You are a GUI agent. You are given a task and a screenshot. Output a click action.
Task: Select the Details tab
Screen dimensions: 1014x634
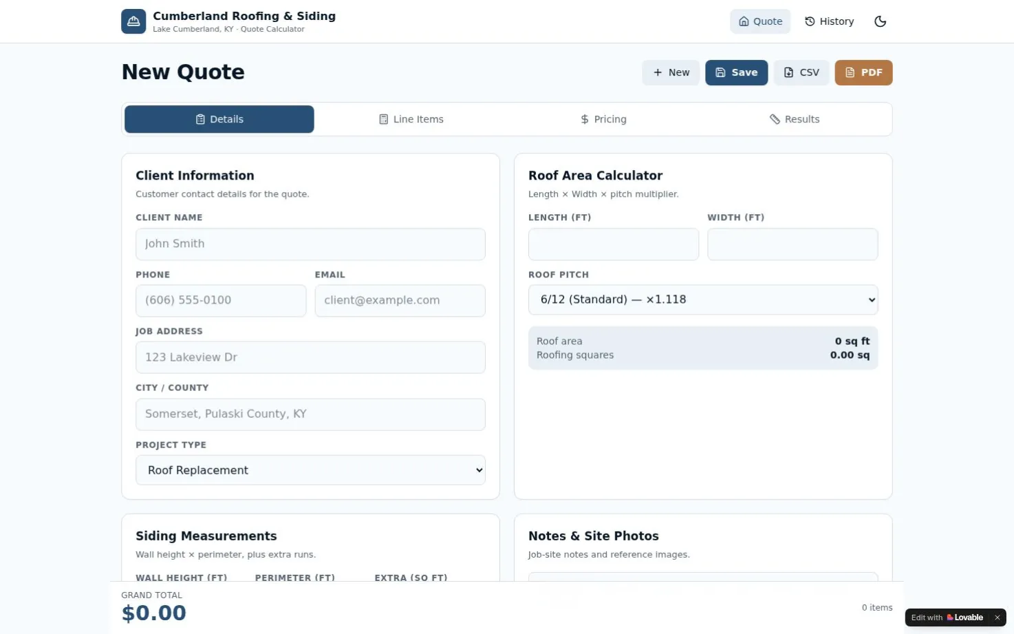(219, 119)
